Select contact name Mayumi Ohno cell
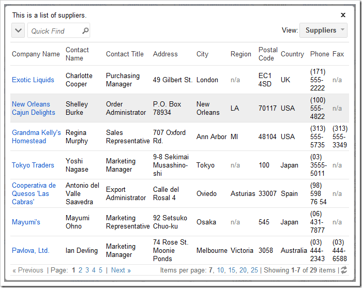The height and width of the screenshot is (288, 362). [78, 222]
